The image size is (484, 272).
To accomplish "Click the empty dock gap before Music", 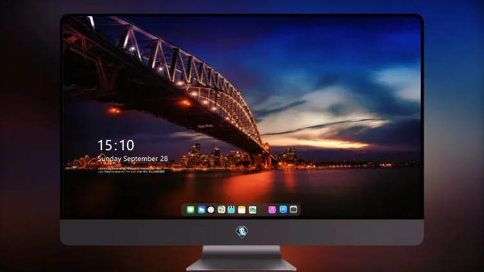I will click(263, 209).
